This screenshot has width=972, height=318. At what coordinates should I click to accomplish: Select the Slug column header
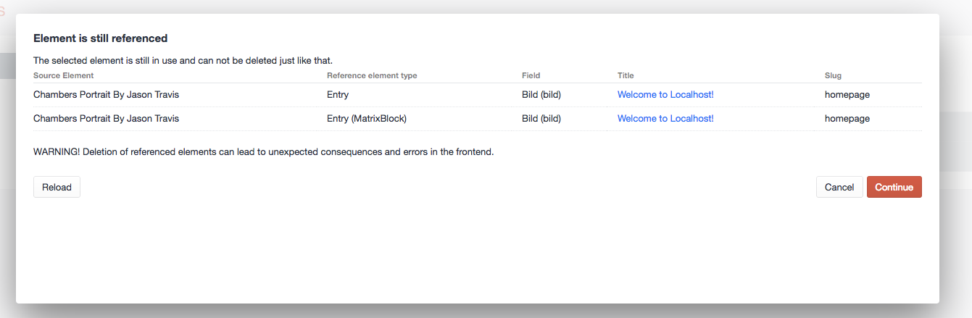[833, 75]
